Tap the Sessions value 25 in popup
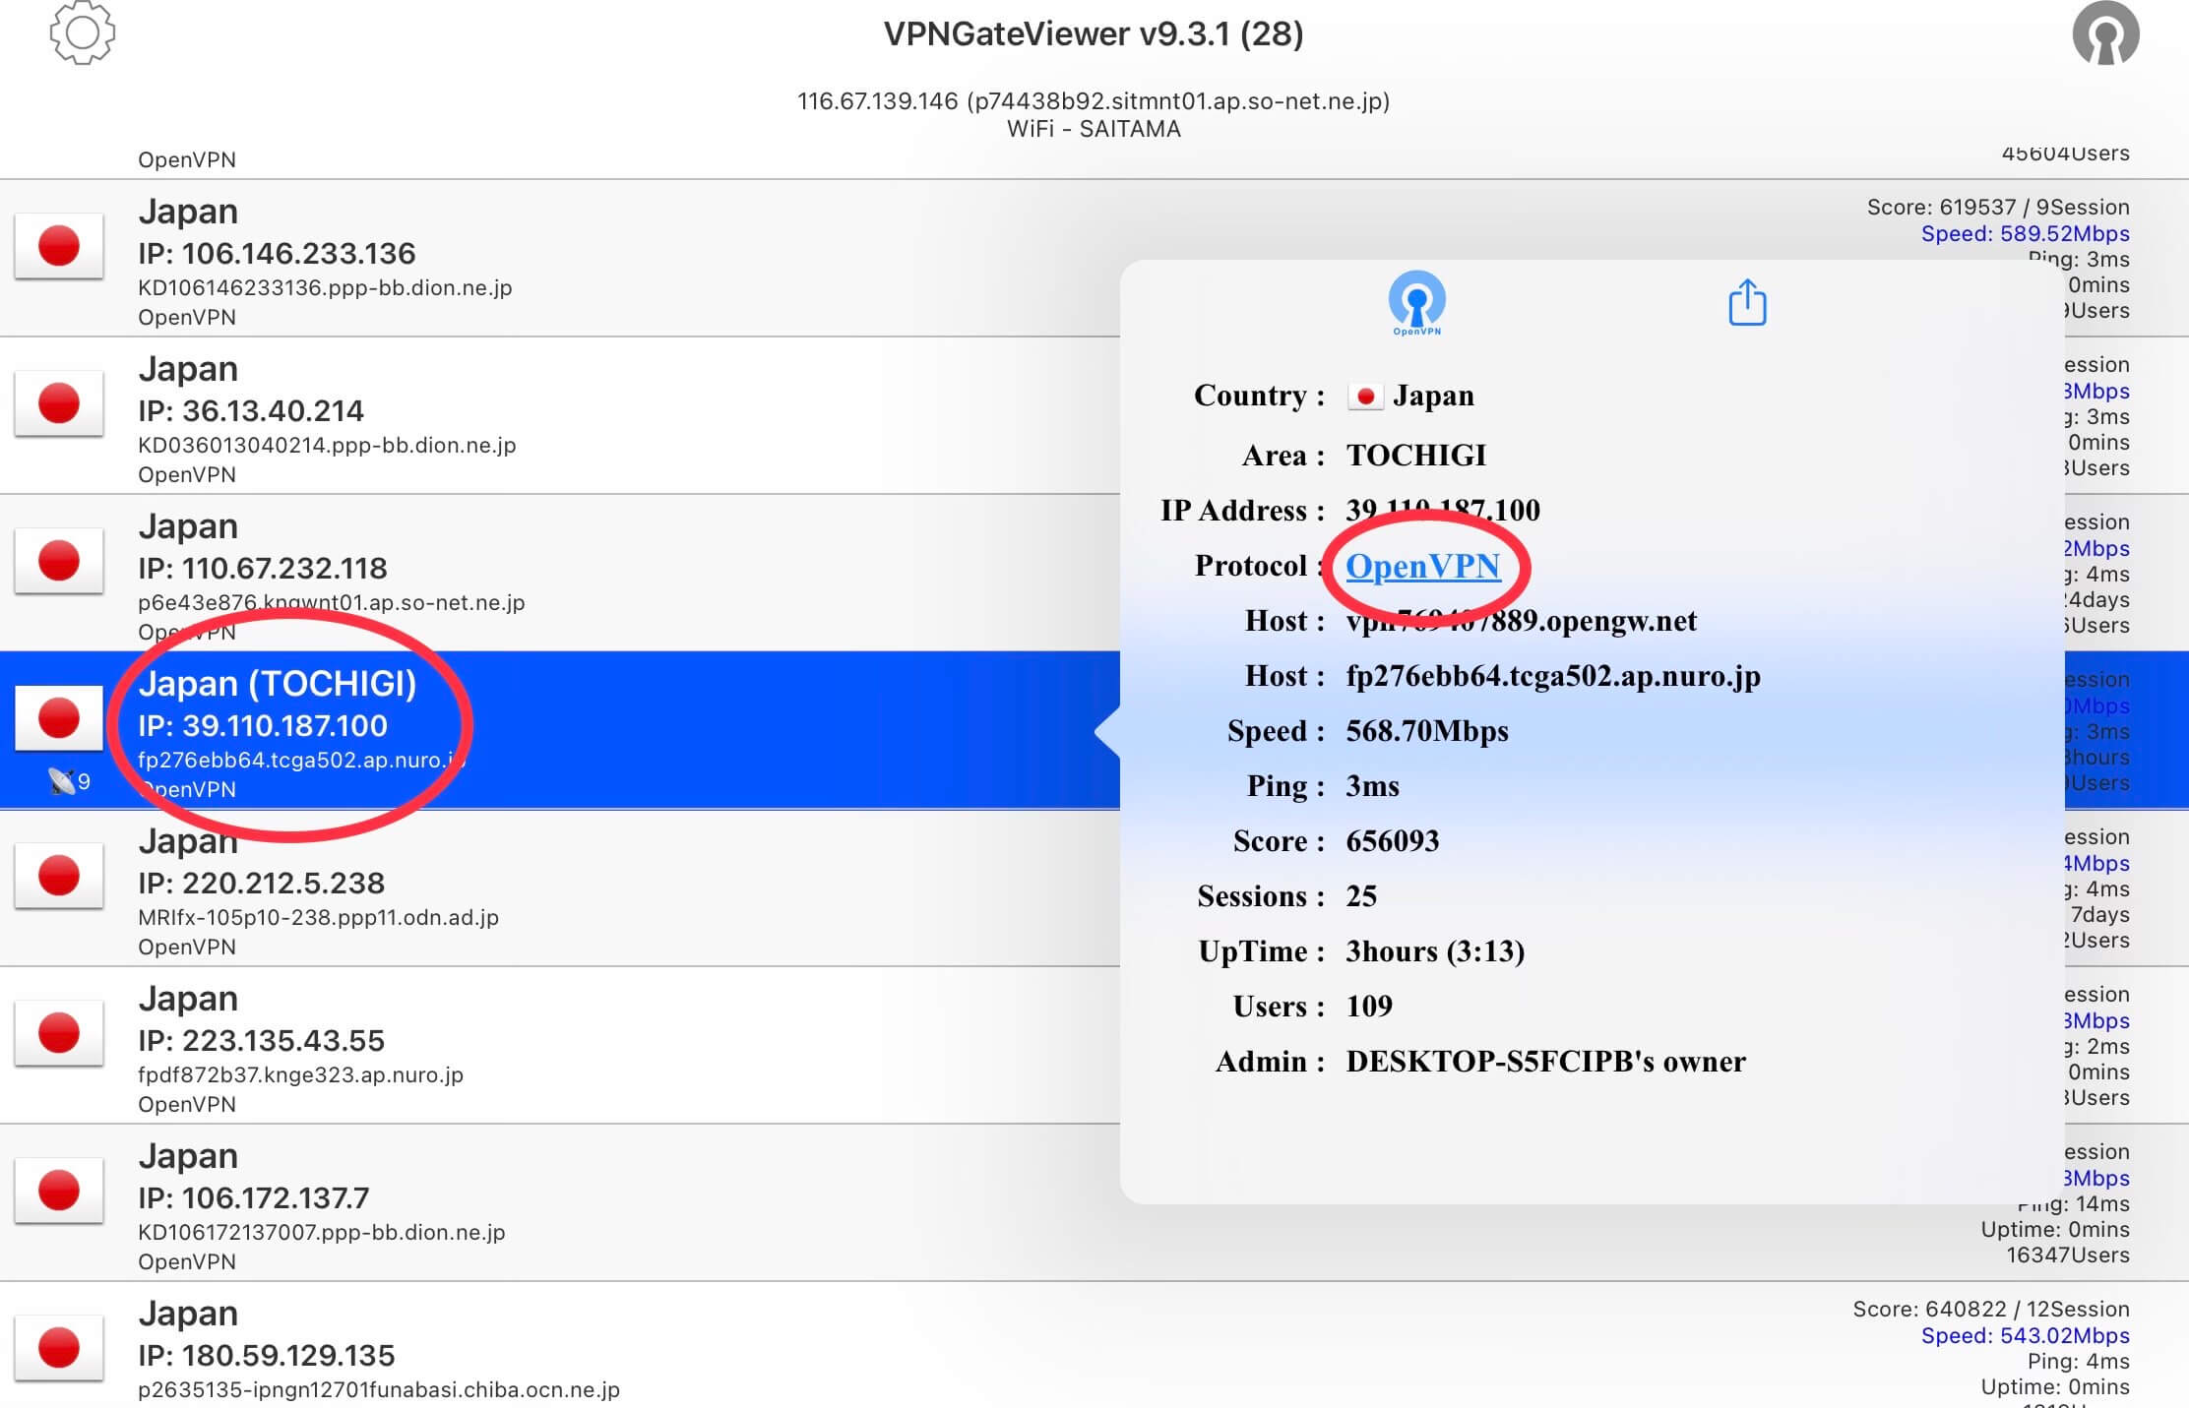 (1361, 896)
